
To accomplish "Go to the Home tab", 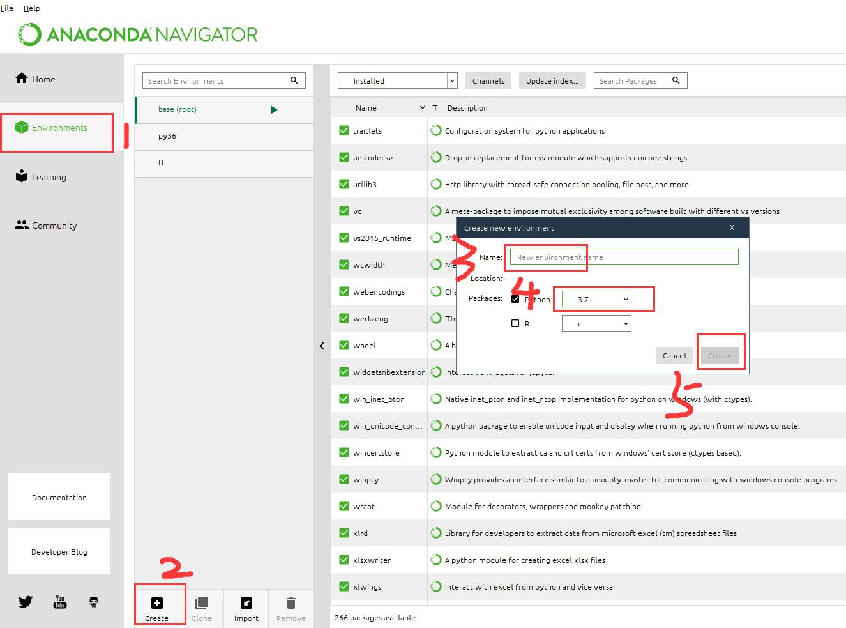I will pos(62,79).
